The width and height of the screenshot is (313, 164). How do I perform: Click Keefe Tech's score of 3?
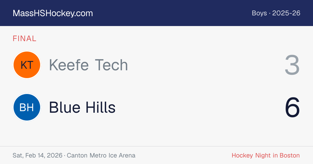coord(292,65)
